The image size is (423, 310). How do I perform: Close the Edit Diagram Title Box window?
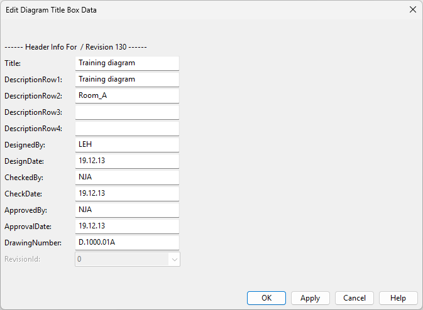(412, 10)
